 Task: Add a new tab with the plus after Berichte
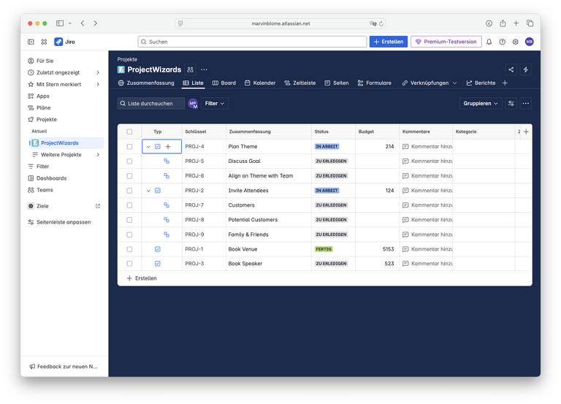click(x=505, y=83)
